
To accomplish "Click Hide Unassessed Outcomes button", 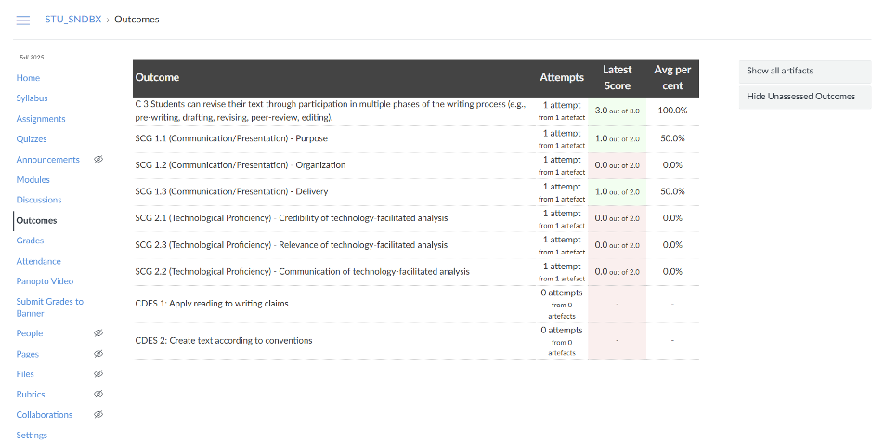I will tap(804, 97).
